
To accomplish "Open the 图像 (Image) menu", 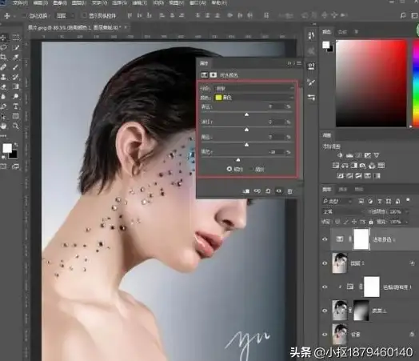I will (x=60, y=3).
